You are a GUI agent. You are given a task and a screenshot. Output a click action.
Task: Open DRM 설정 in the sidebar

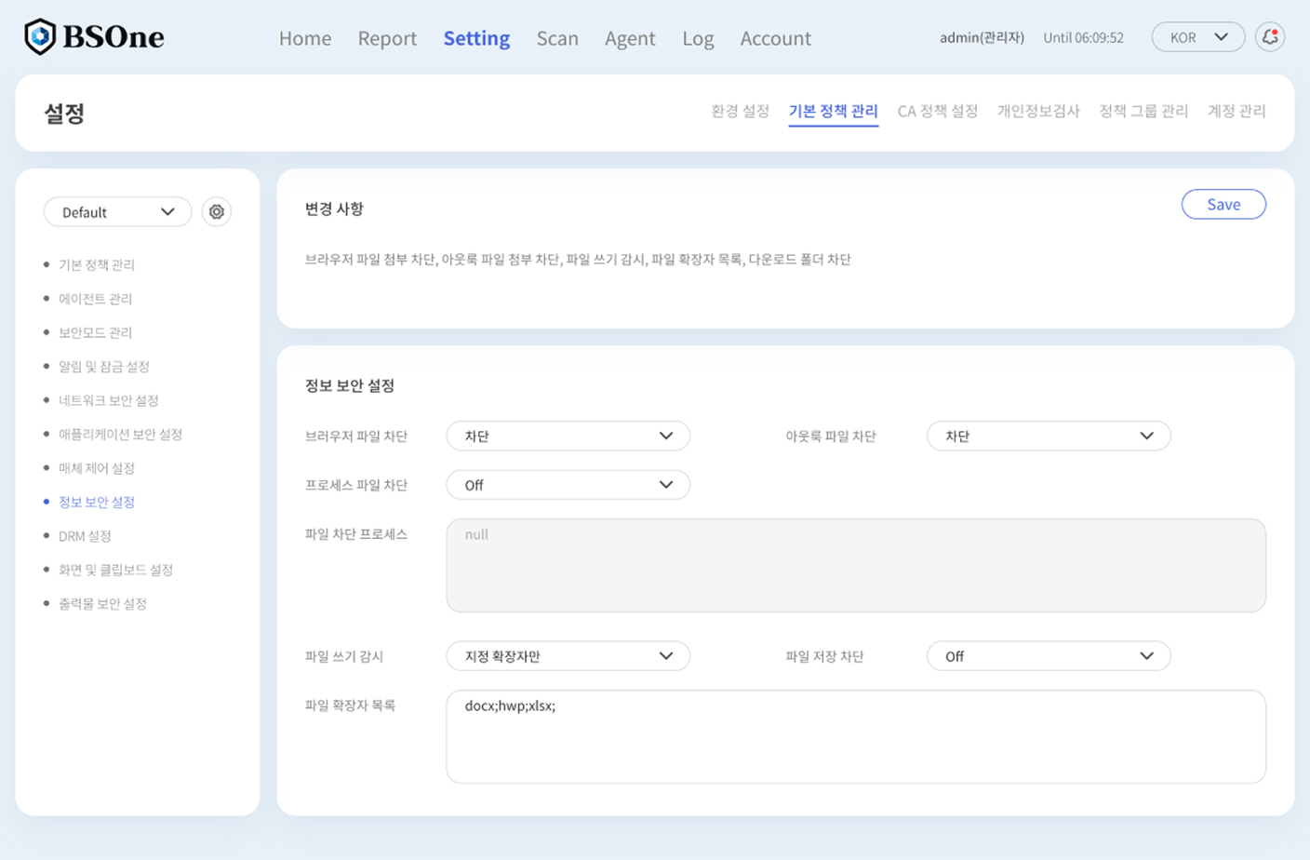click(85, 536)
